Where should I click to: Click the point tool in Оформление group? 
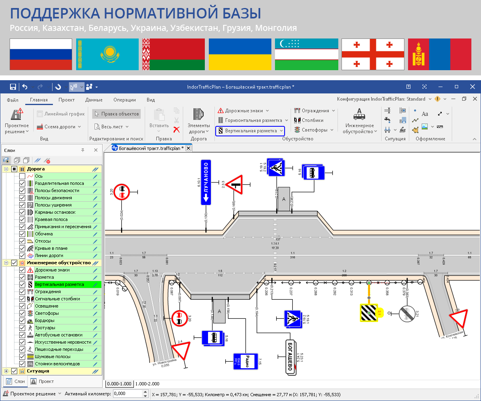click(415, 111)
